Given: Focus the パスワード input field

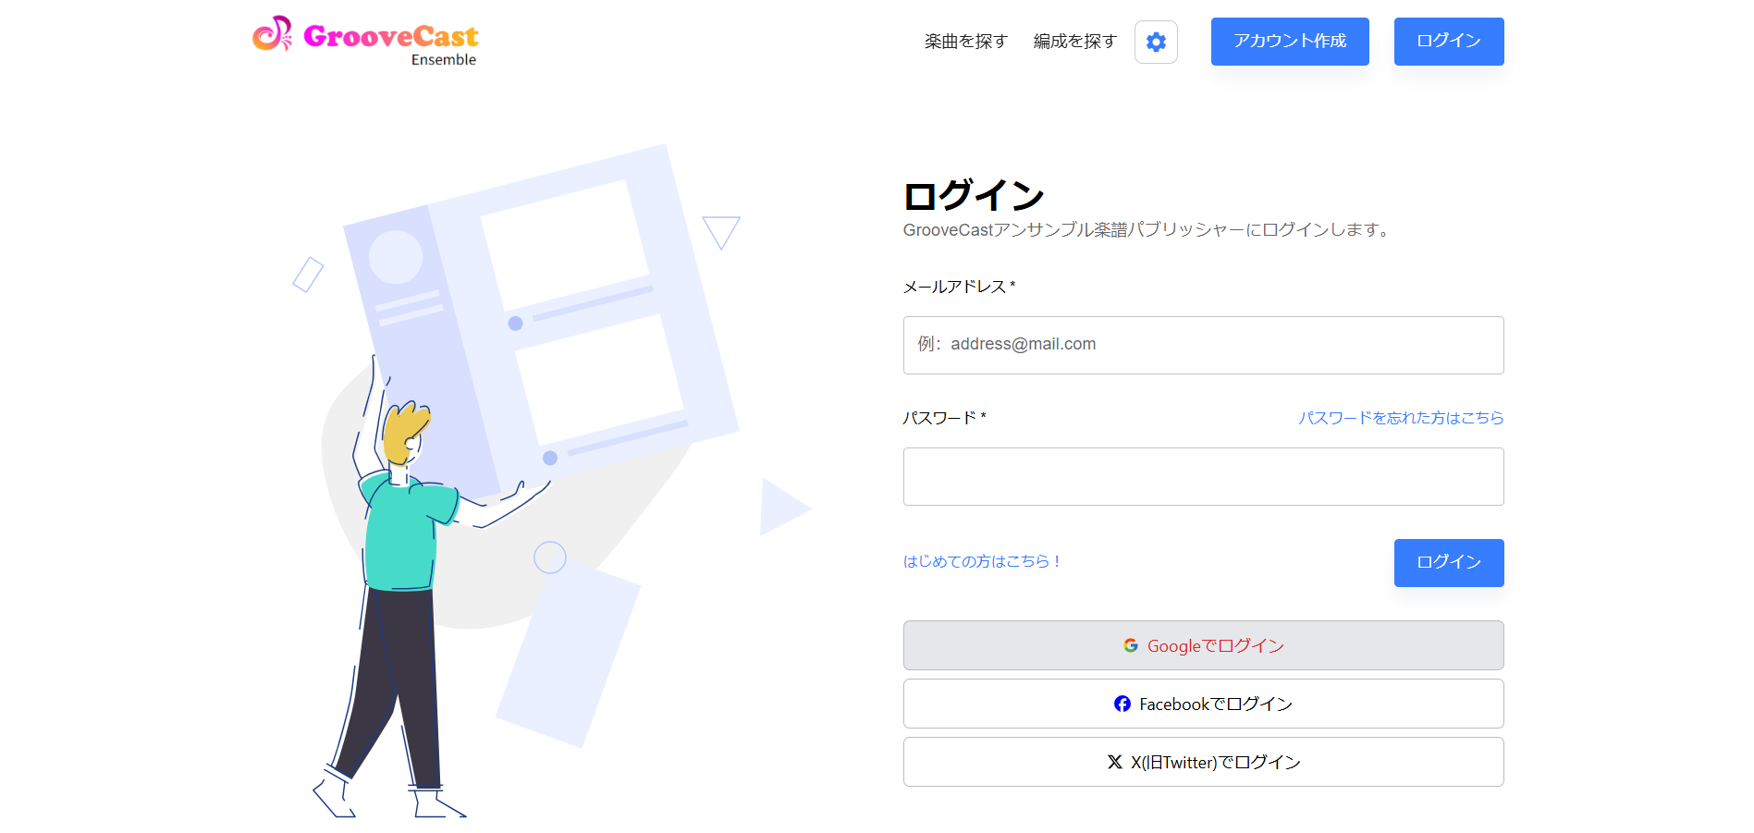Looking at the screenshot, I should click(1202, 476).
